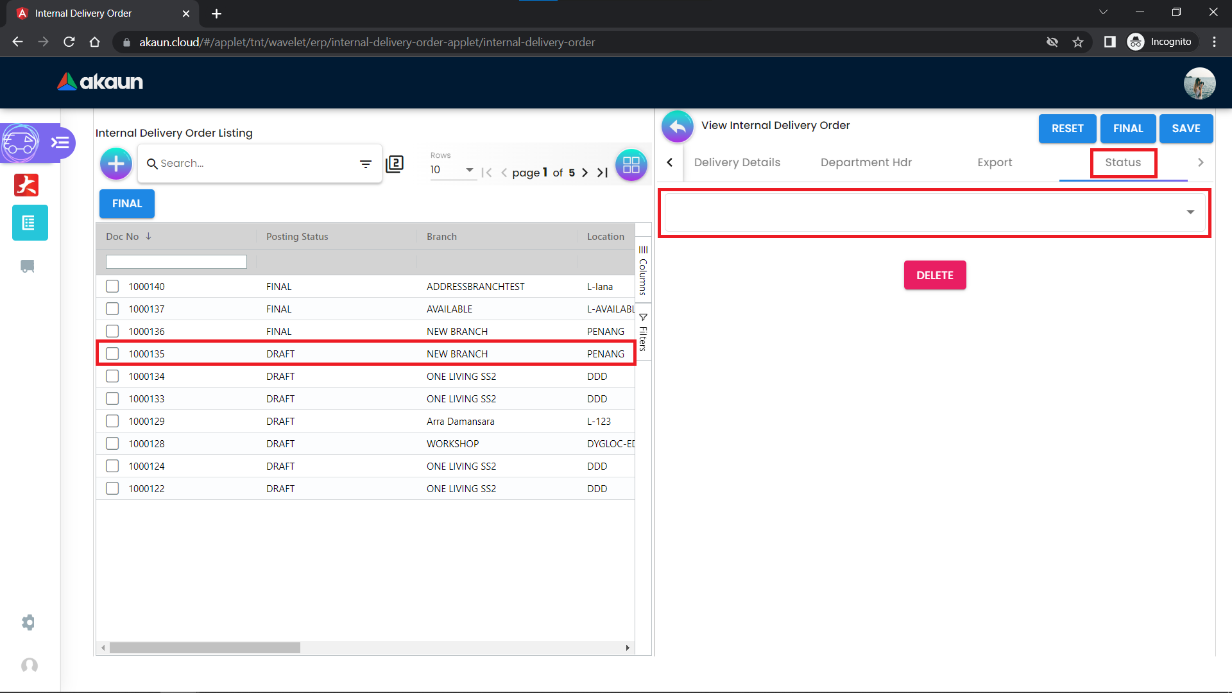
Task: Open settings gear in the sidebar
Action: (x=28, y=622)
